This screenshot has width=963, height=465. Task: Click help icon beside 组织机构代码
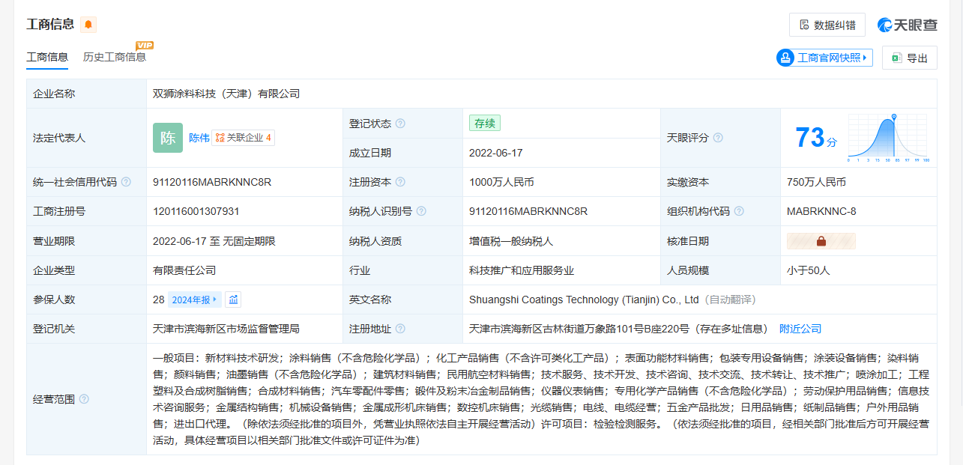pos(739,211)
